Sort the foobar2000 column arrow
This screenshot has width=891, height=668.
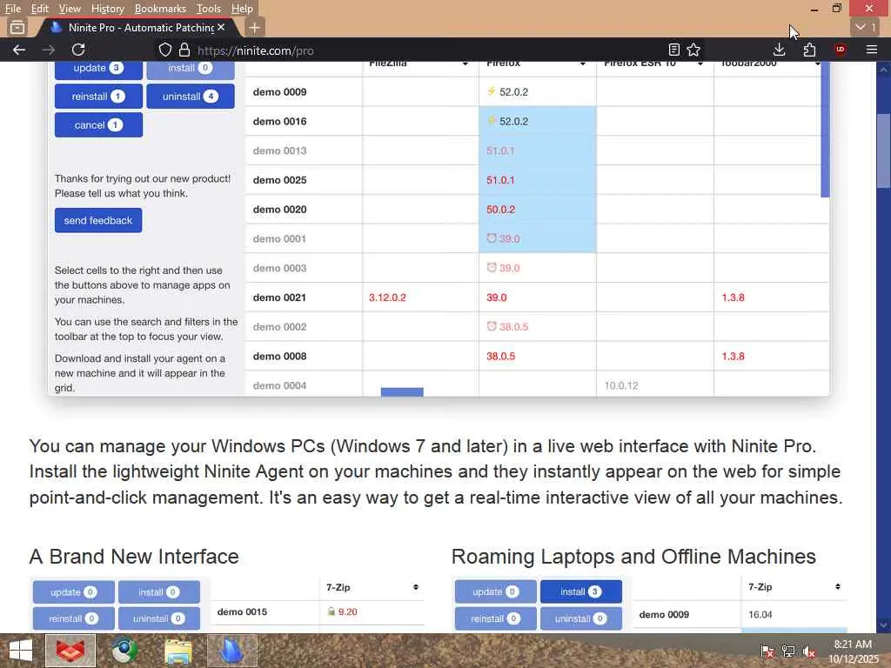coord(817,63)
